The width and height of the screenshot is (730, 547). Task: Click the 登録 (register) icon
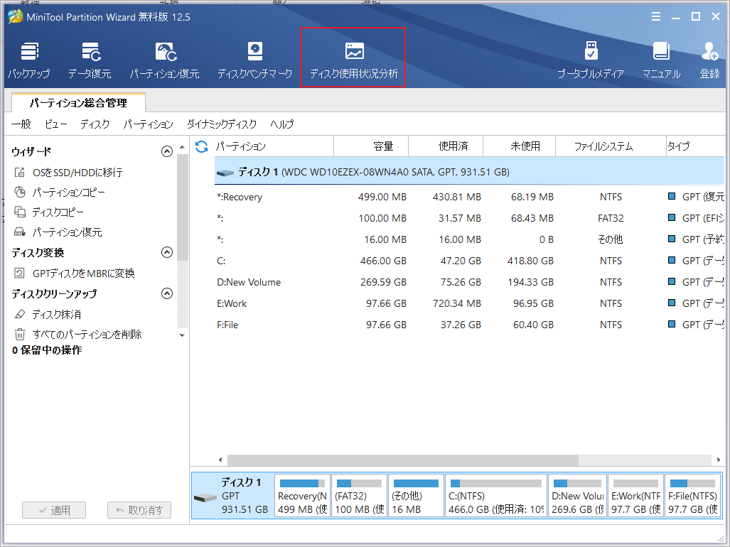click(x=709, y=57)
